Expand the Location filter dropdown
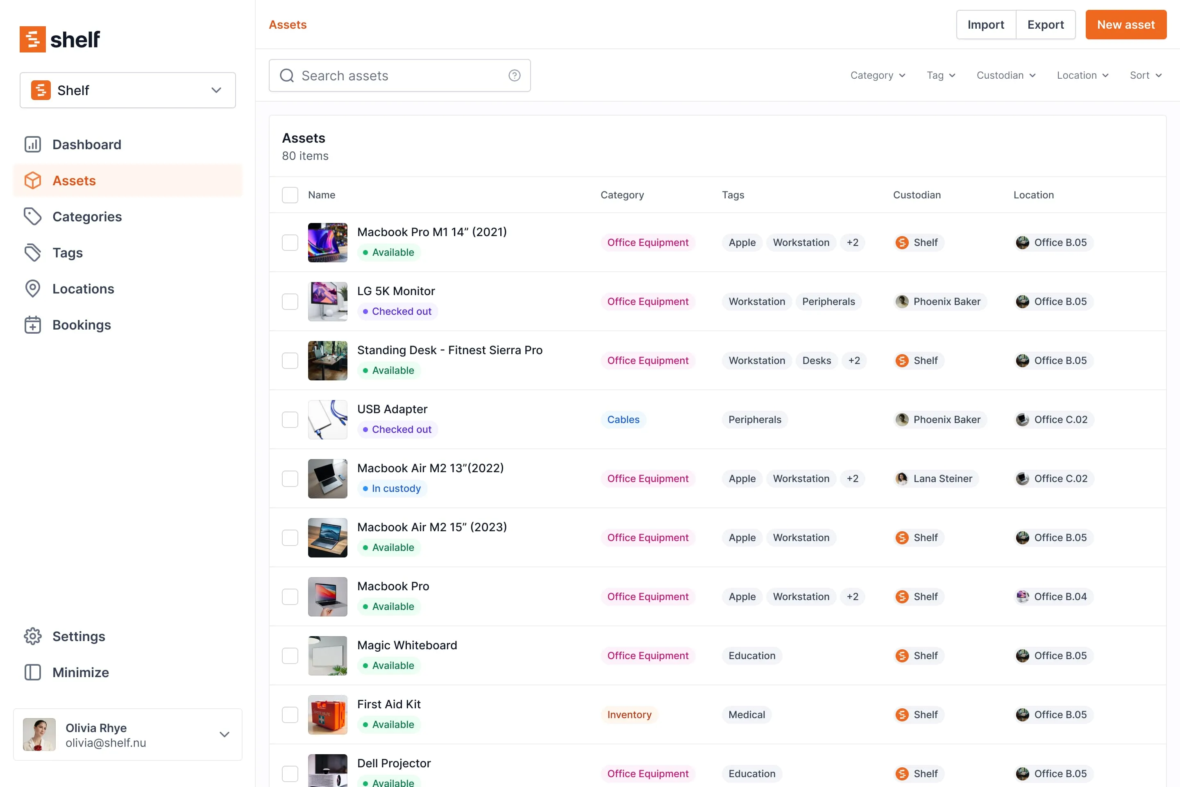Image resolution: width=1180 pixels, height=787 pixels. (1082, 75)
